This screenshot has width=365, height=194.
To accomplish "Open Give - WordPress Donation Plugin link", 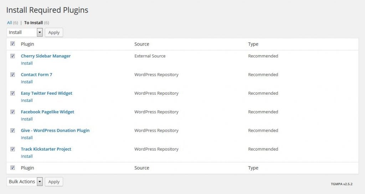I will point(55,130).
